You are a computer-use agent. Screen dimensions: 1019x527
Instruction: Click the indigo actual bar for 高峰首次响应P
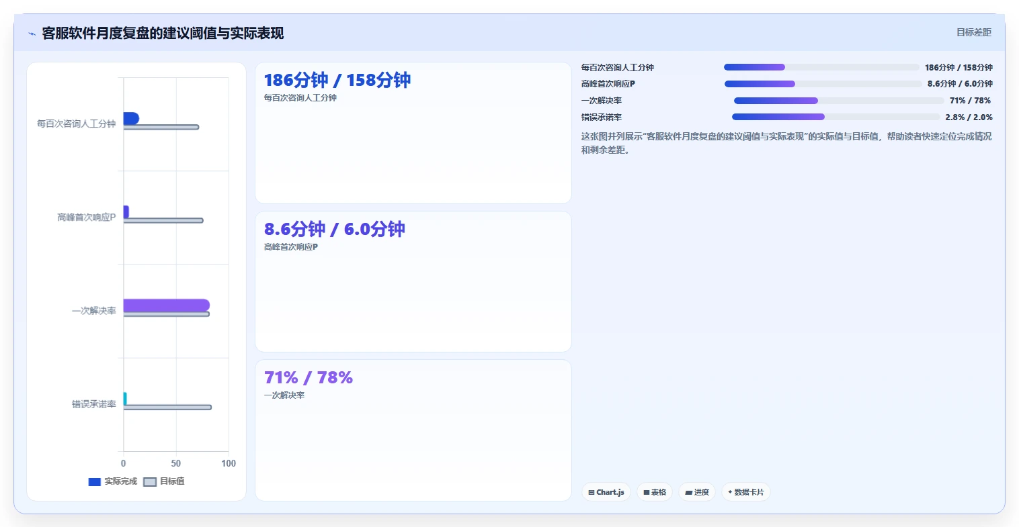point(126,211)
